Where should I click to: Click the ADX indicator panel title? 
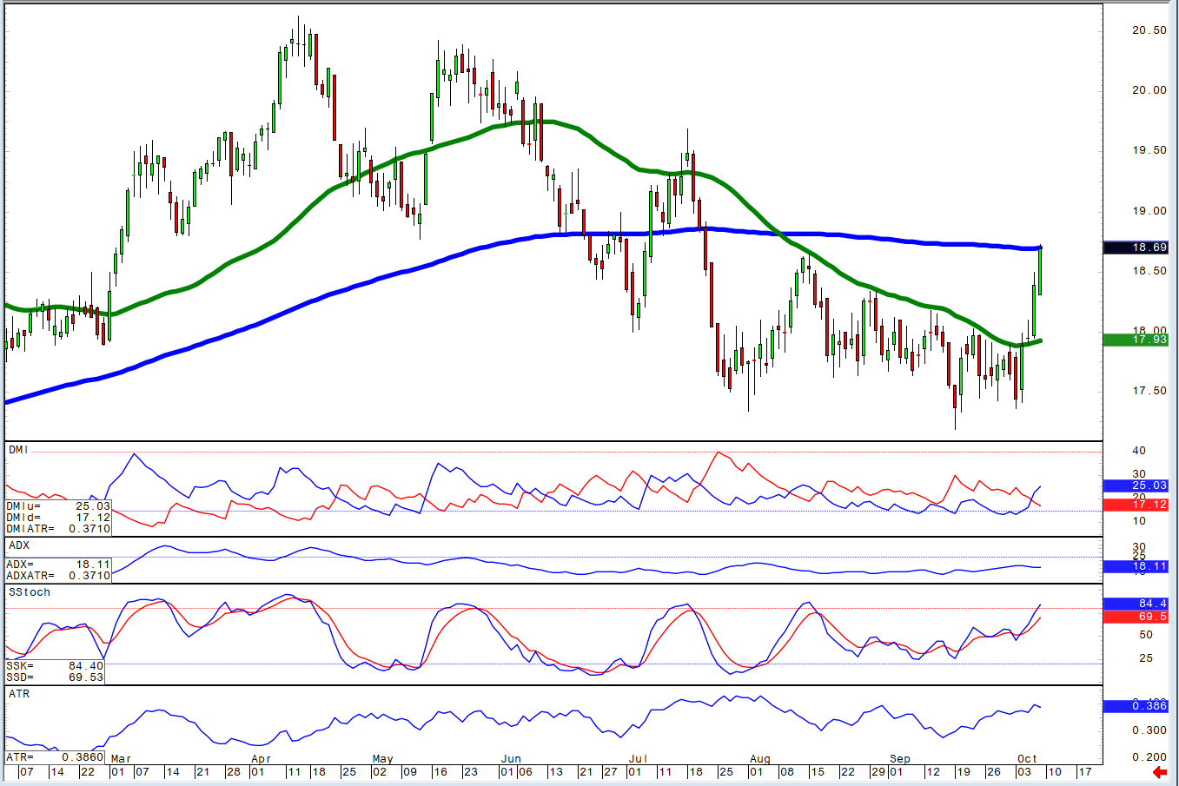(18, 545)
